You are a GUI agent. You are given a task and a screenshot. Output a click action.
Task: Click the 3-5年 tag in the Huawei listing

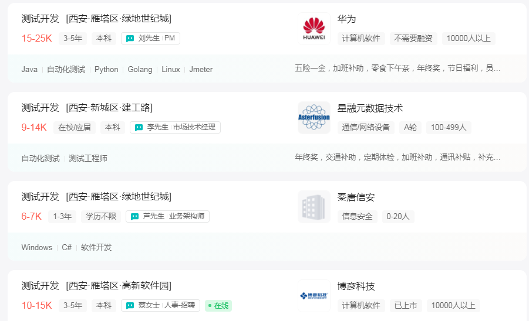73,38
